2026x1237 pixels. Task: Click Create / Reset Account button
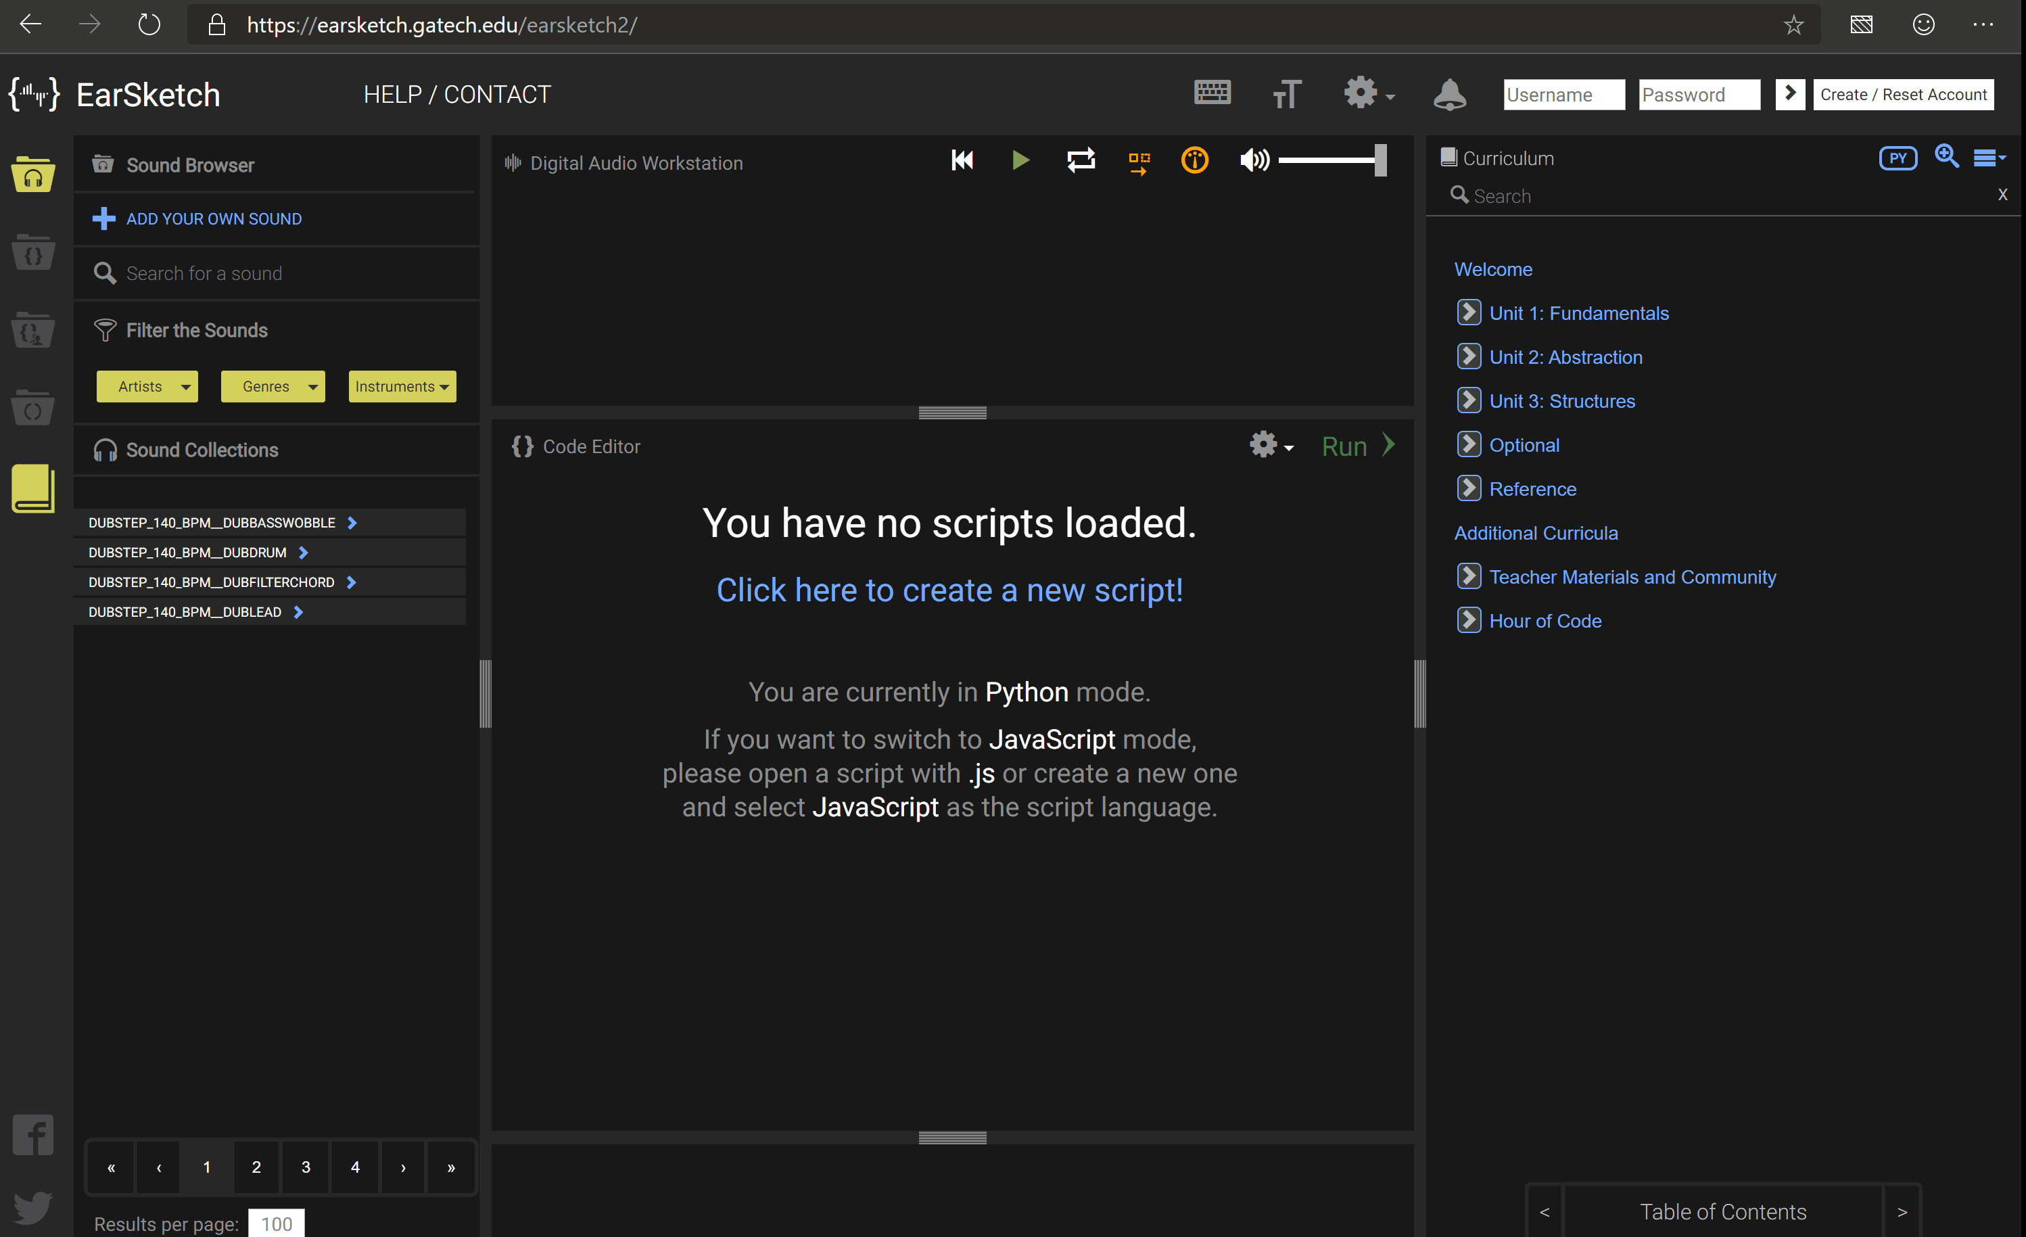[1903, 95]
